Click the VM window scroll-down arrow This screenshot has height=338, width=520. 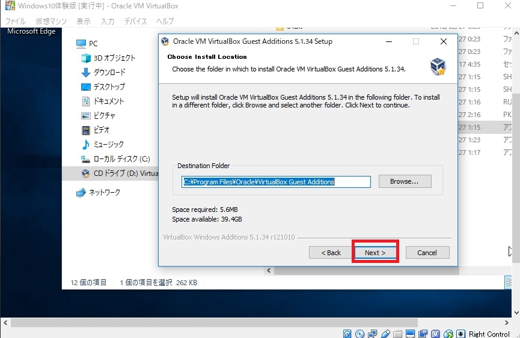point(516,313)
